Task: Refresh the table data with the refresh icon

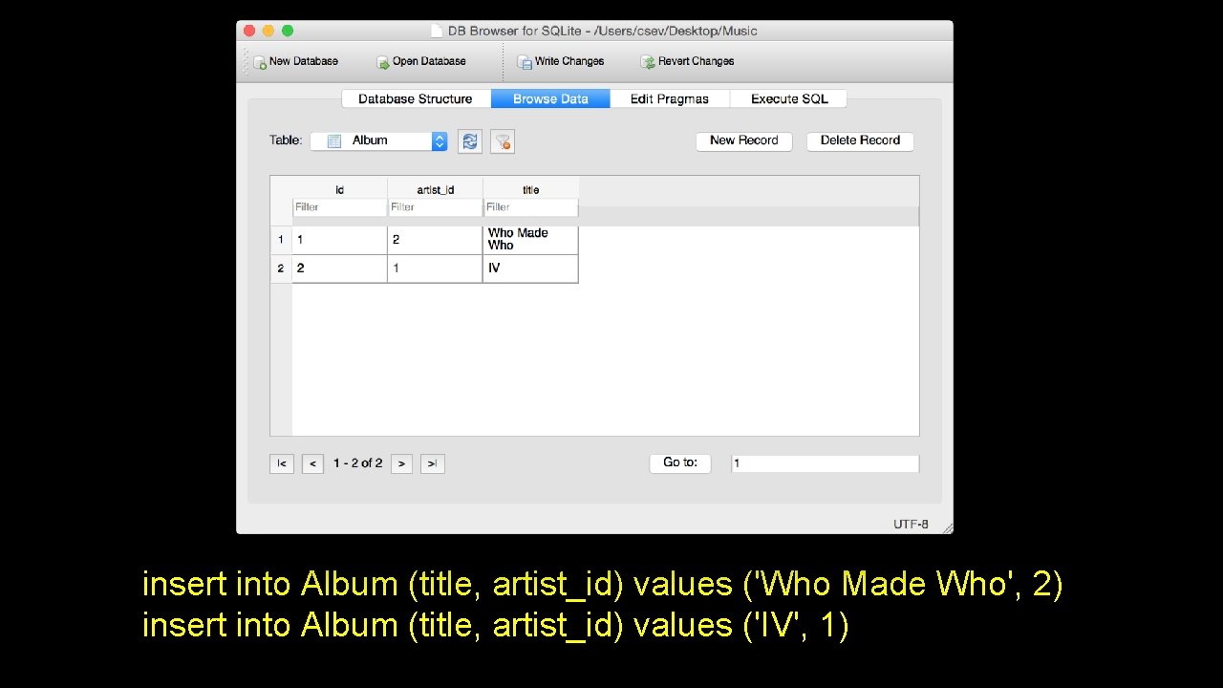Action: (470, 141)
